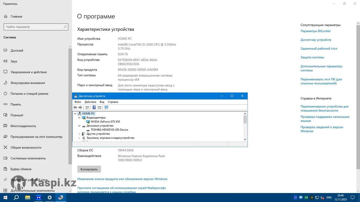Select the TOSHIBA HDWD105 ATA Device entry
This screenshot has height=202, width=360.
(x=107, y=130)
